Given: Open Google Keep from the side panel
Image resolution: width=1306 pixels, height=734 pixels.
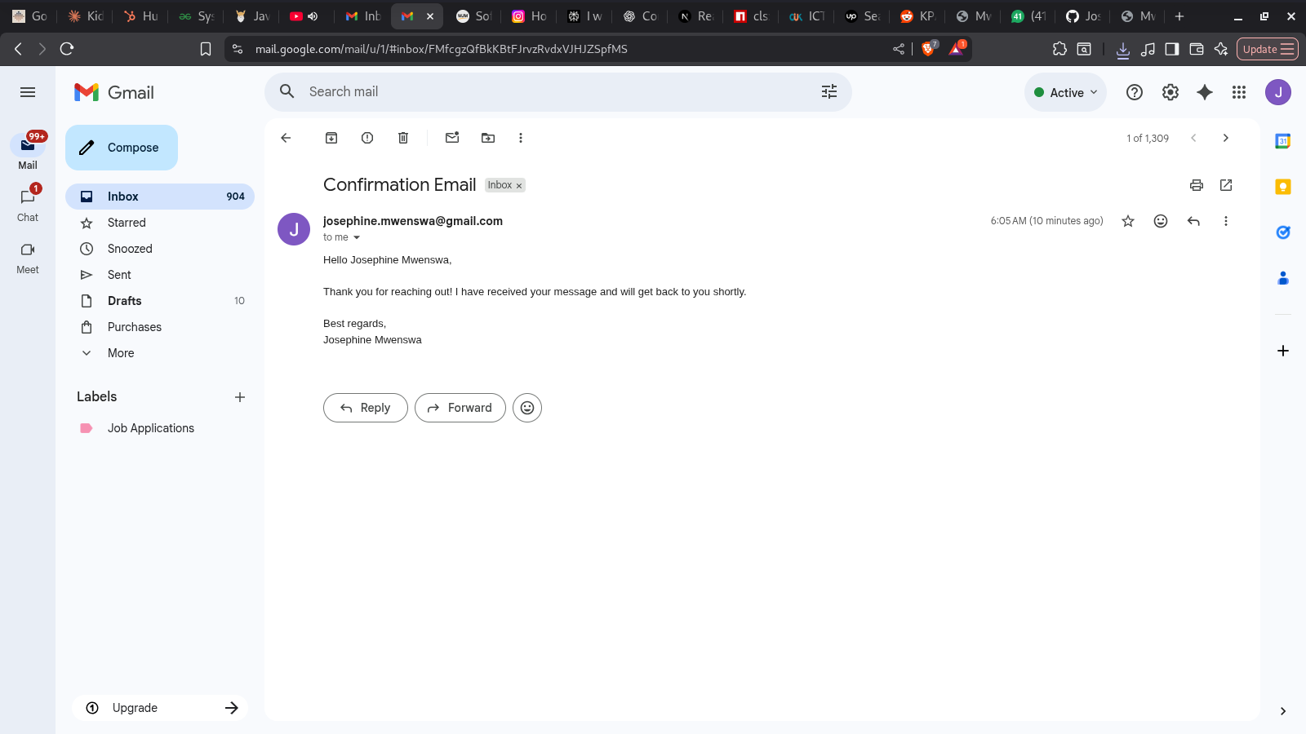Looking at the screenshot, I should (1282, 186).
